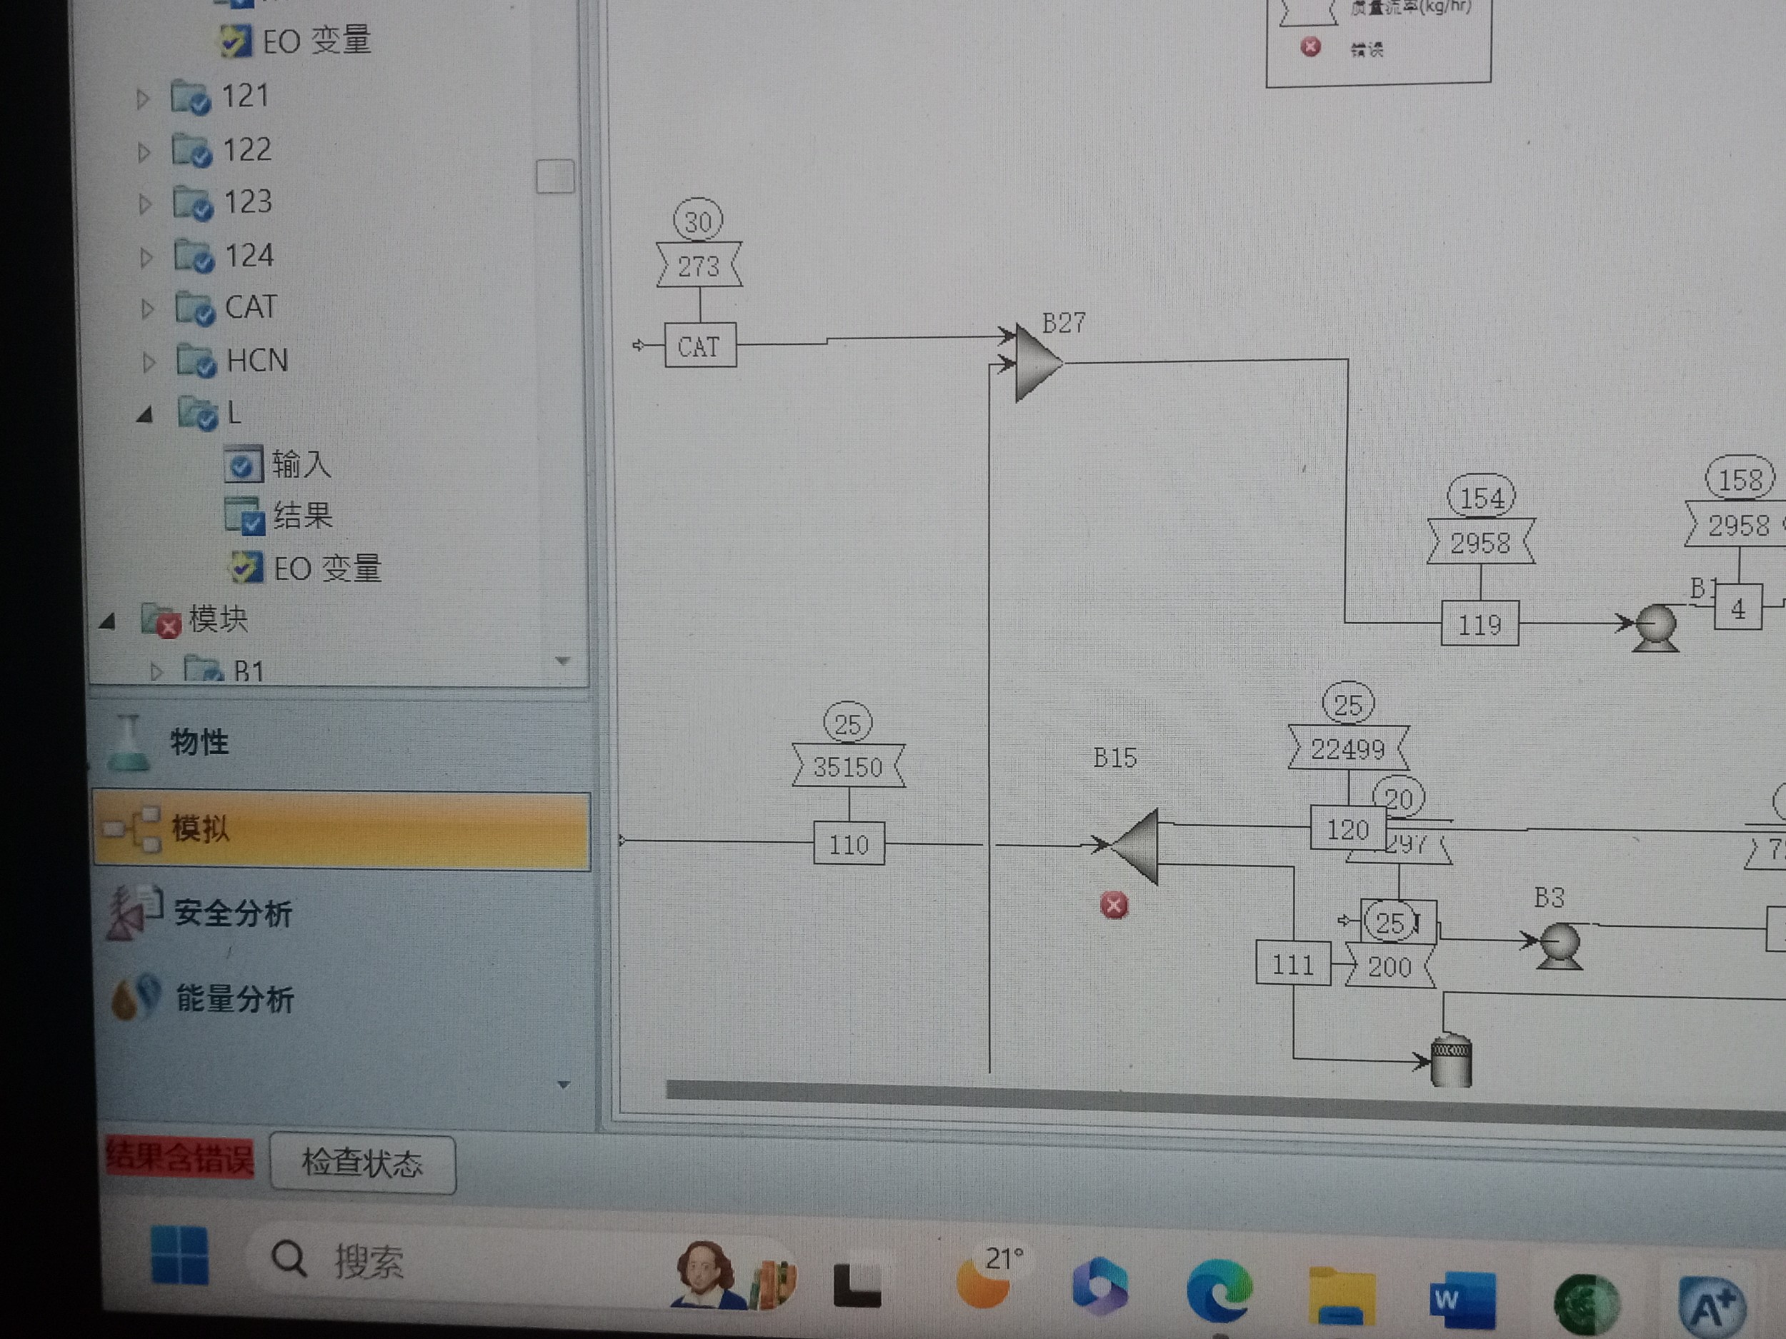
Task: Expand the CAT stream folder
Action: (x=147, y=309)
